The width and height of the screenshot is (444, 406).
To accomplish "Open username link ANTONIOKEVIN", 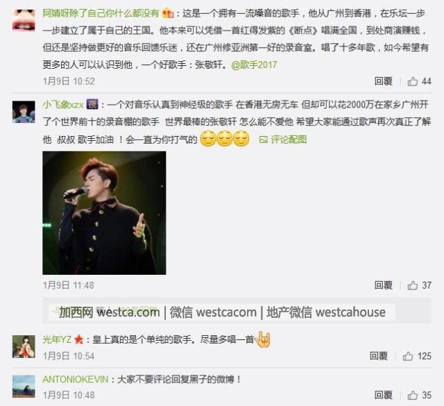I will coord(76,379).
